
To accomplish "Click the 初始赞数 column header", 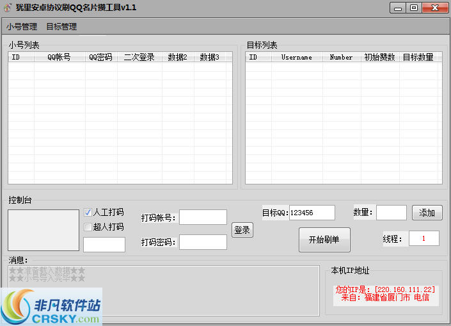I will point(380,57).
